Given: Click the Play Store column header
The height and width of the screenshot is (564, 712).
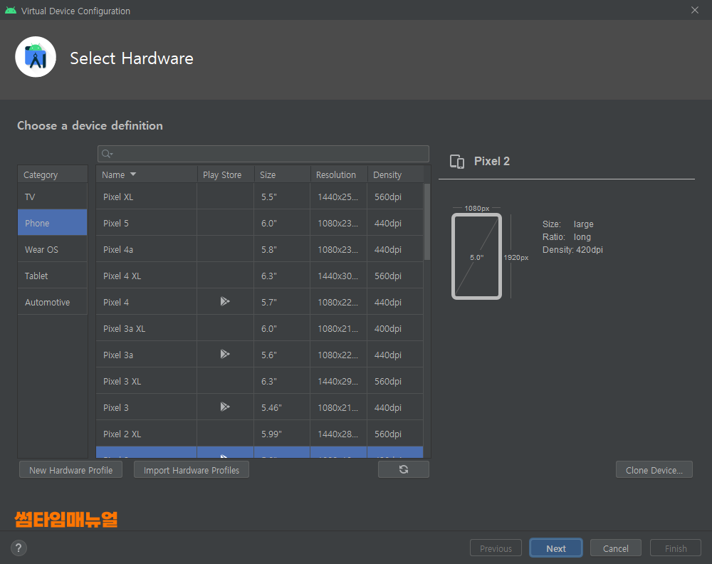Looking at the screenshot, I should point(226,174).
